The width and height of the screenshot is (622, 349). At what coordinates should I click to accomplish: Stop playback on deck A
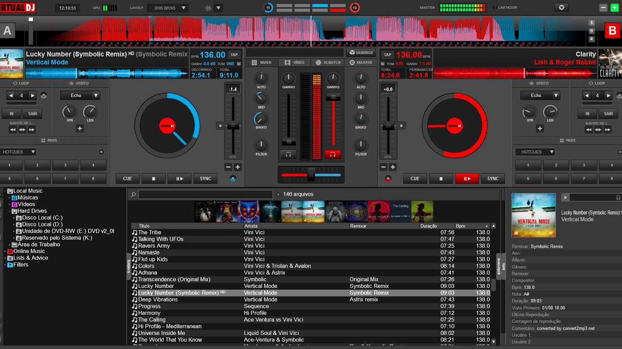(154, 178)
